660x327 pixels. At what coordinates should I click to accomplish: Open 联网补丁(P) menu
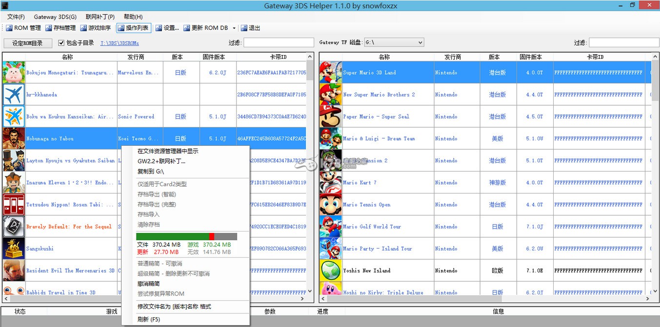coord(100,17)
